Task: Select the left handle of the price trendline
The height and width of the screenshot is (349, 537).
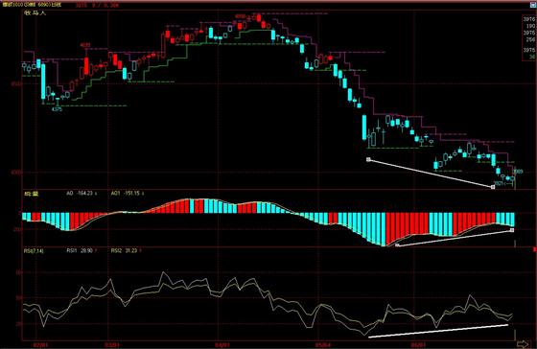Action: [x=368, y=159]
